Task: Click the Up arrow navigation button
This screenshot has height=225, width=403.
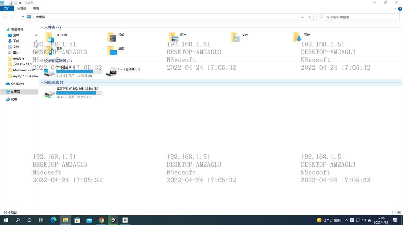Action: pos(23,17)
